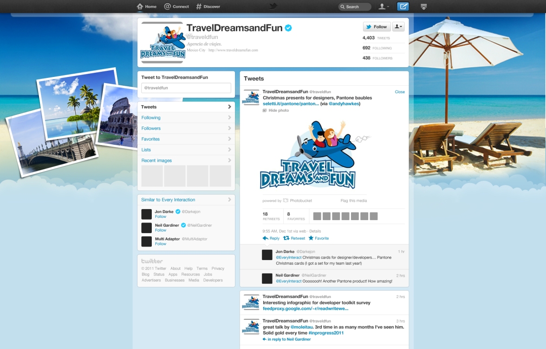View the 4,403 tweets count

[x=376, y=38]
